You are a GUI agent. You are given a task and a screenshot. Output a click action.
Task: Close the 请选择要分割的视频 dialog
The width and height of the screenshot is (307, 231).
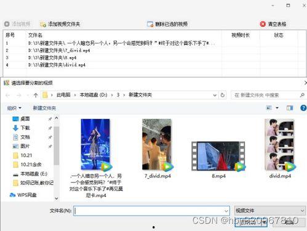305,83
